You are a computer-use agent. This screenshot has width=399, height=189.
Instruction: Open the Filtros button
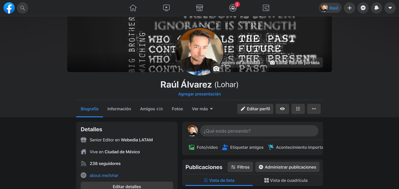coord(240,167)
